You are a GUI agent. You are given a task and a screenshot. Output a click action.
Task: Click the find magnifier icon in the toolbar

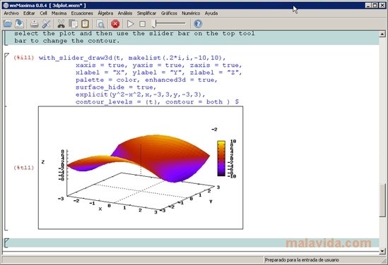(x=100, y=24)
